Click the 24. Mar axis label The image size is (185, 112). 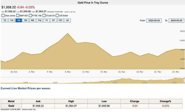tap(175, 72)
